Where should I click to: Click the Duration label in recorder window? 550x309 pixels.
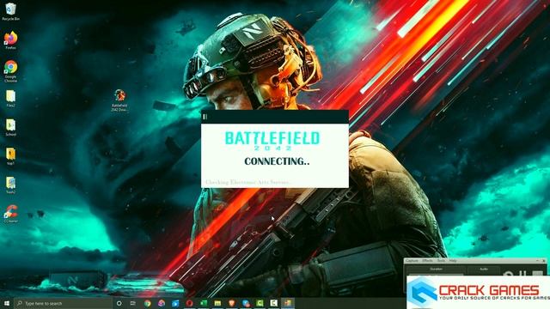(x=436, y=269)
